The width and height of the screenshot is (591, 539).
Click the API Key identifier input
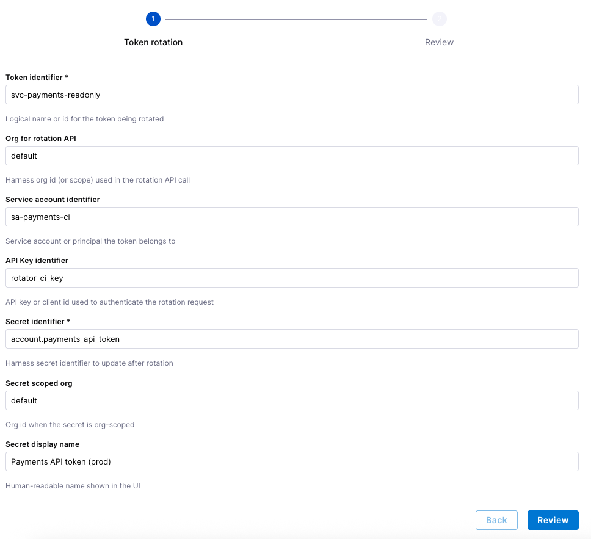292,278
